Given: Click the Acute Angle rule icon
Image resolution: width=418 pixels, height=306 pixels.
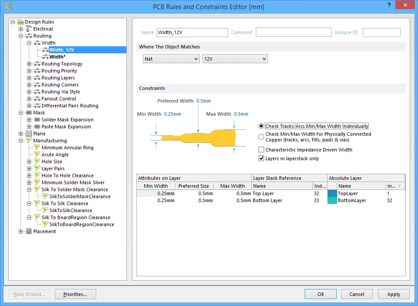Looking at the screenshot, I should coord(37,155).
